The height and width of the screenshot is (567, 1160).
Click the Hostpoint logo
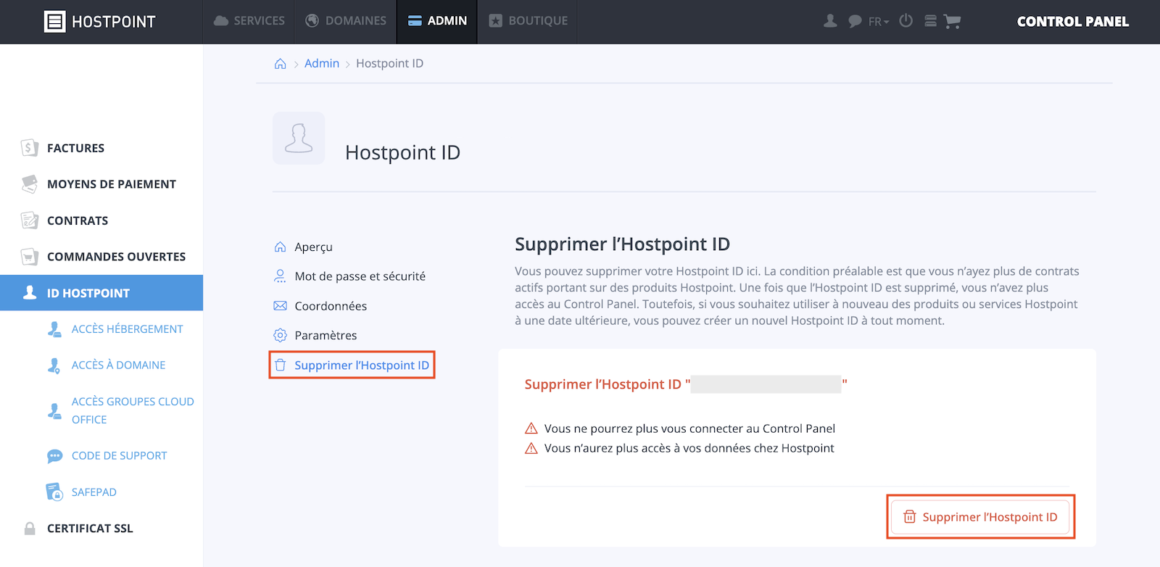[100, 22]
